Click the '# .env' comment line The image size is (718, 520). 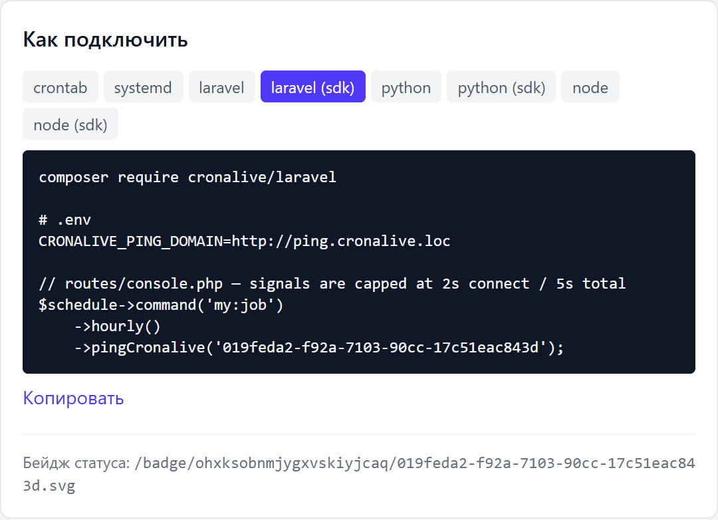(64, 220)
